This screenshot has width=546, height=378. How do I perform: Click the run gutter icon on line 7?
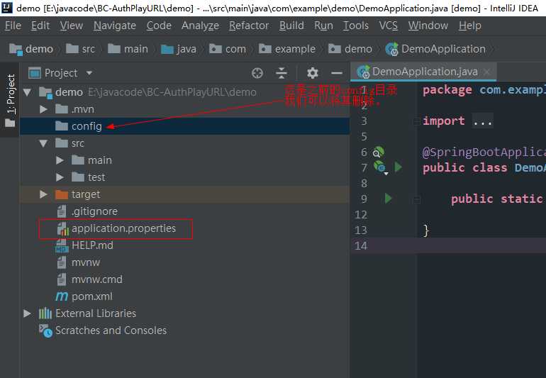398,167
